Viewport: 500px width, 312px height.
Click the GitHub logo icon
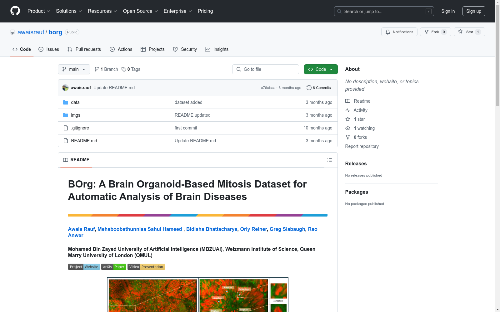tap(15, 11)
